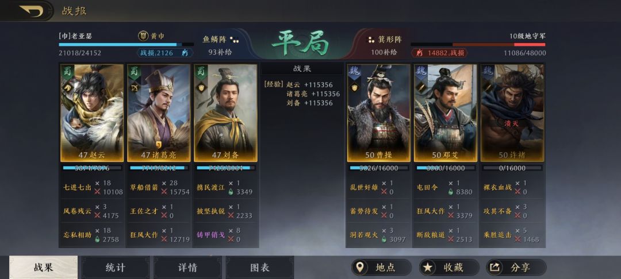The width and height of the screenshot is (621, 279).
Task: Click the 魏 faction badge on 曹操's card
Action: [x=353, y=71]
